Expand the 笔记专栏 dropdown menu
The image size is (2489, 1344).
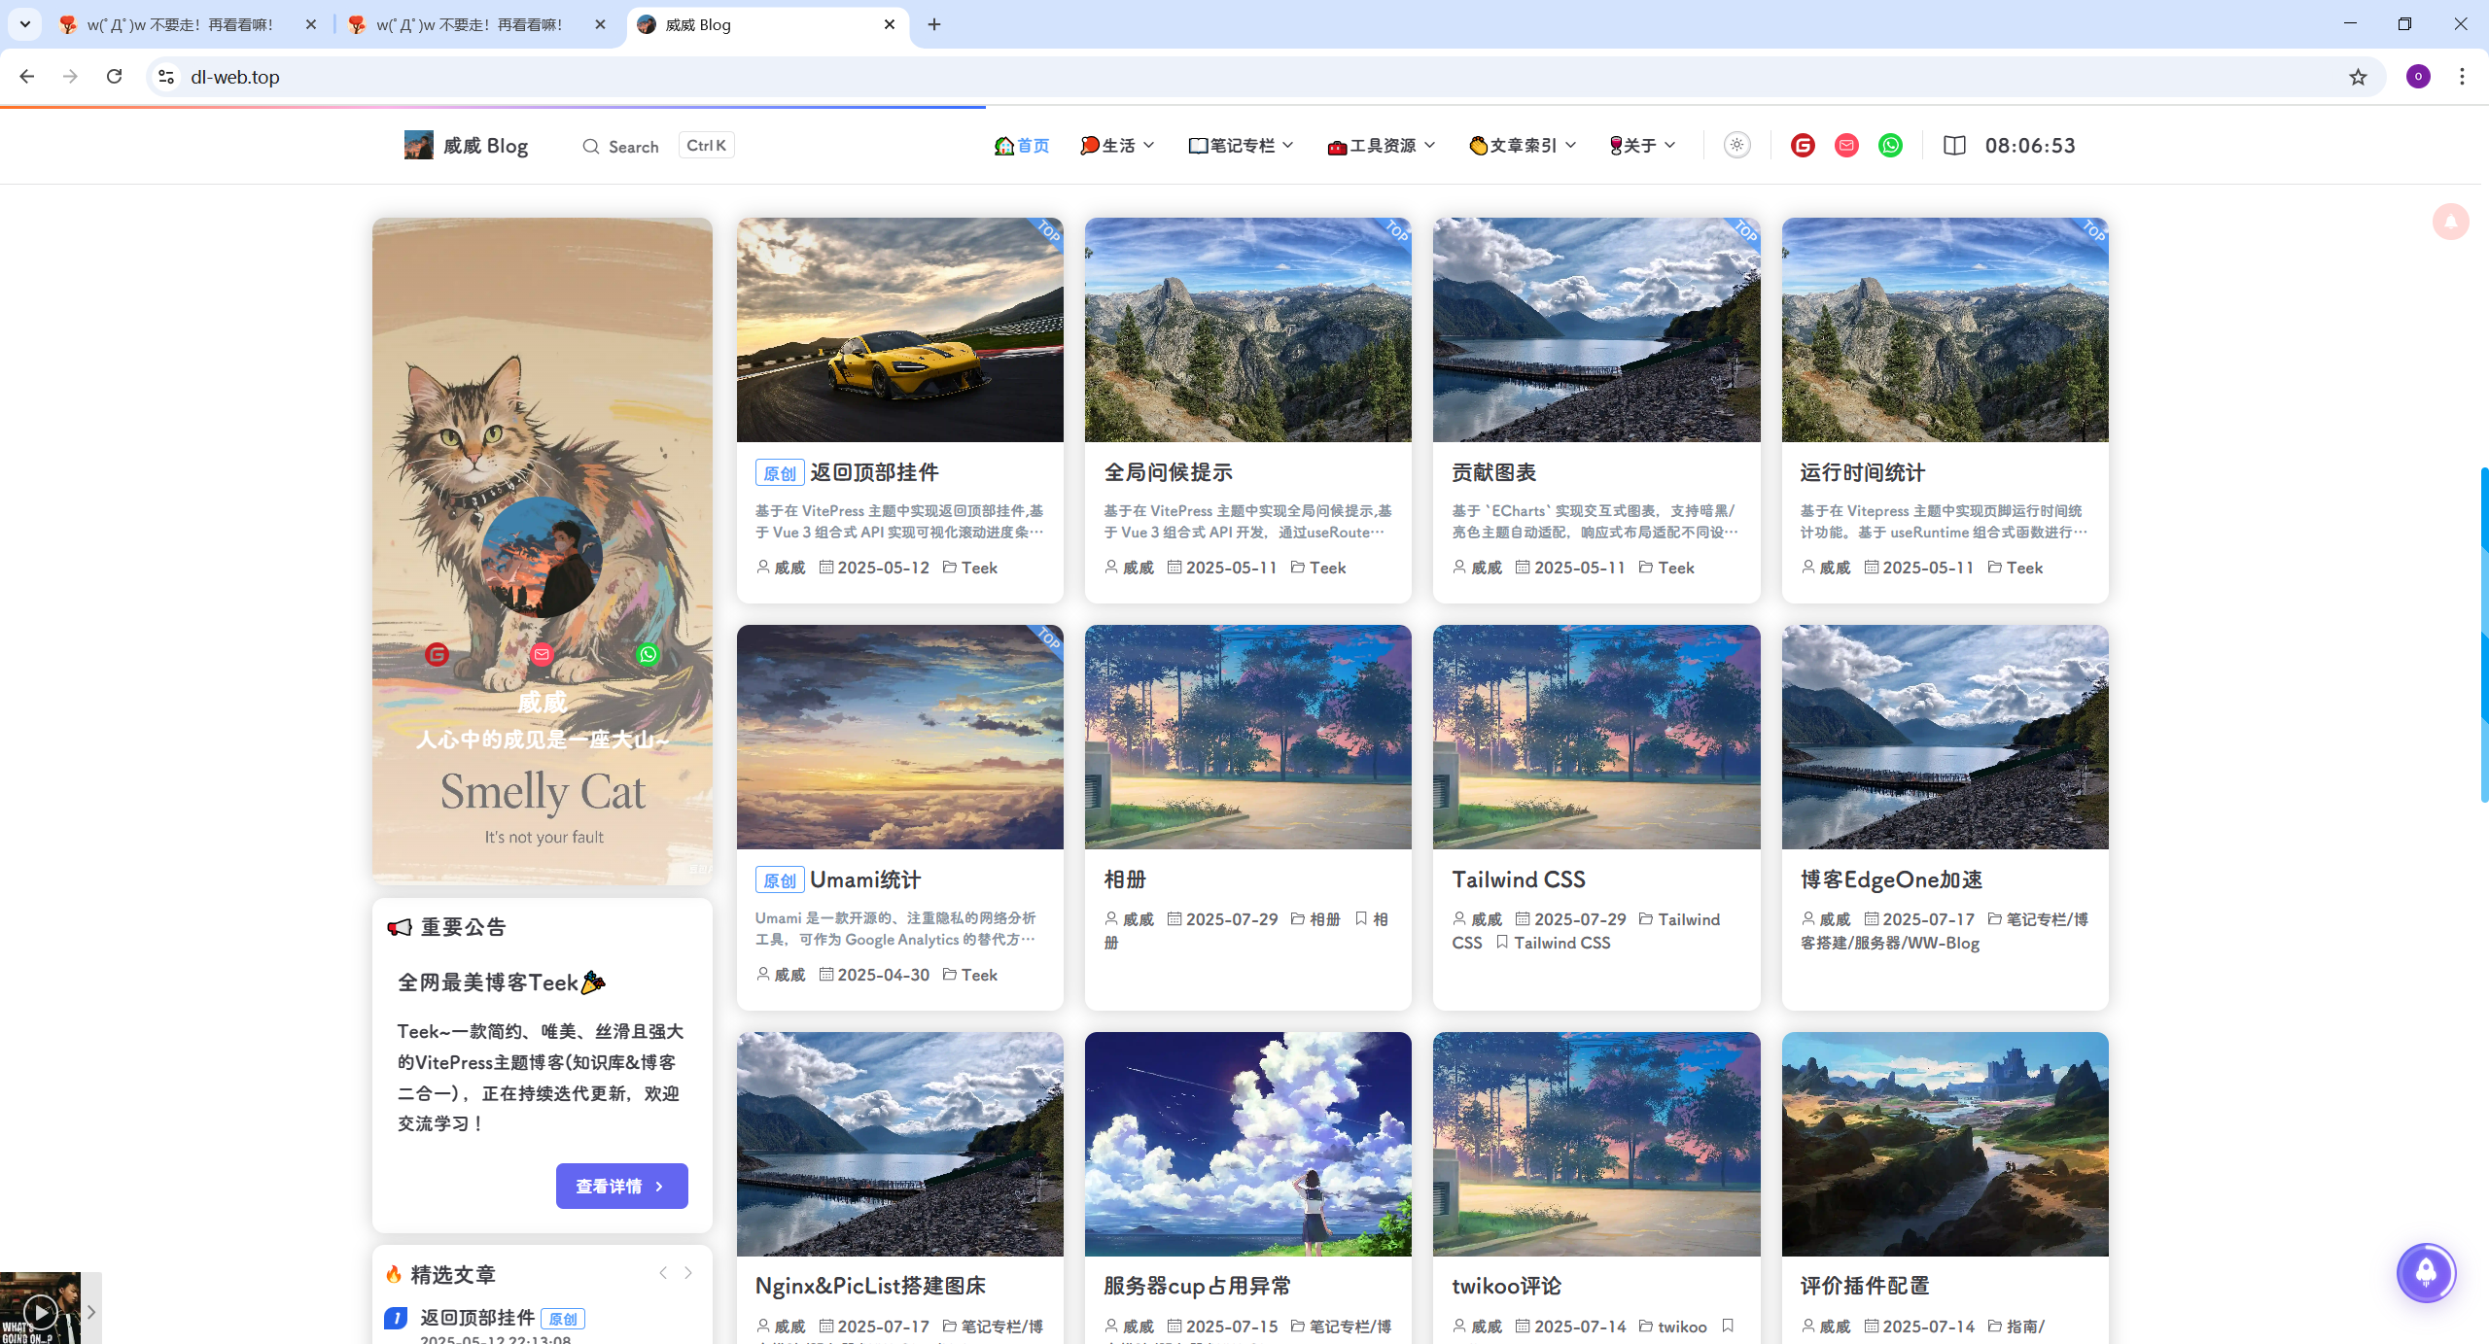(1241, 146)
